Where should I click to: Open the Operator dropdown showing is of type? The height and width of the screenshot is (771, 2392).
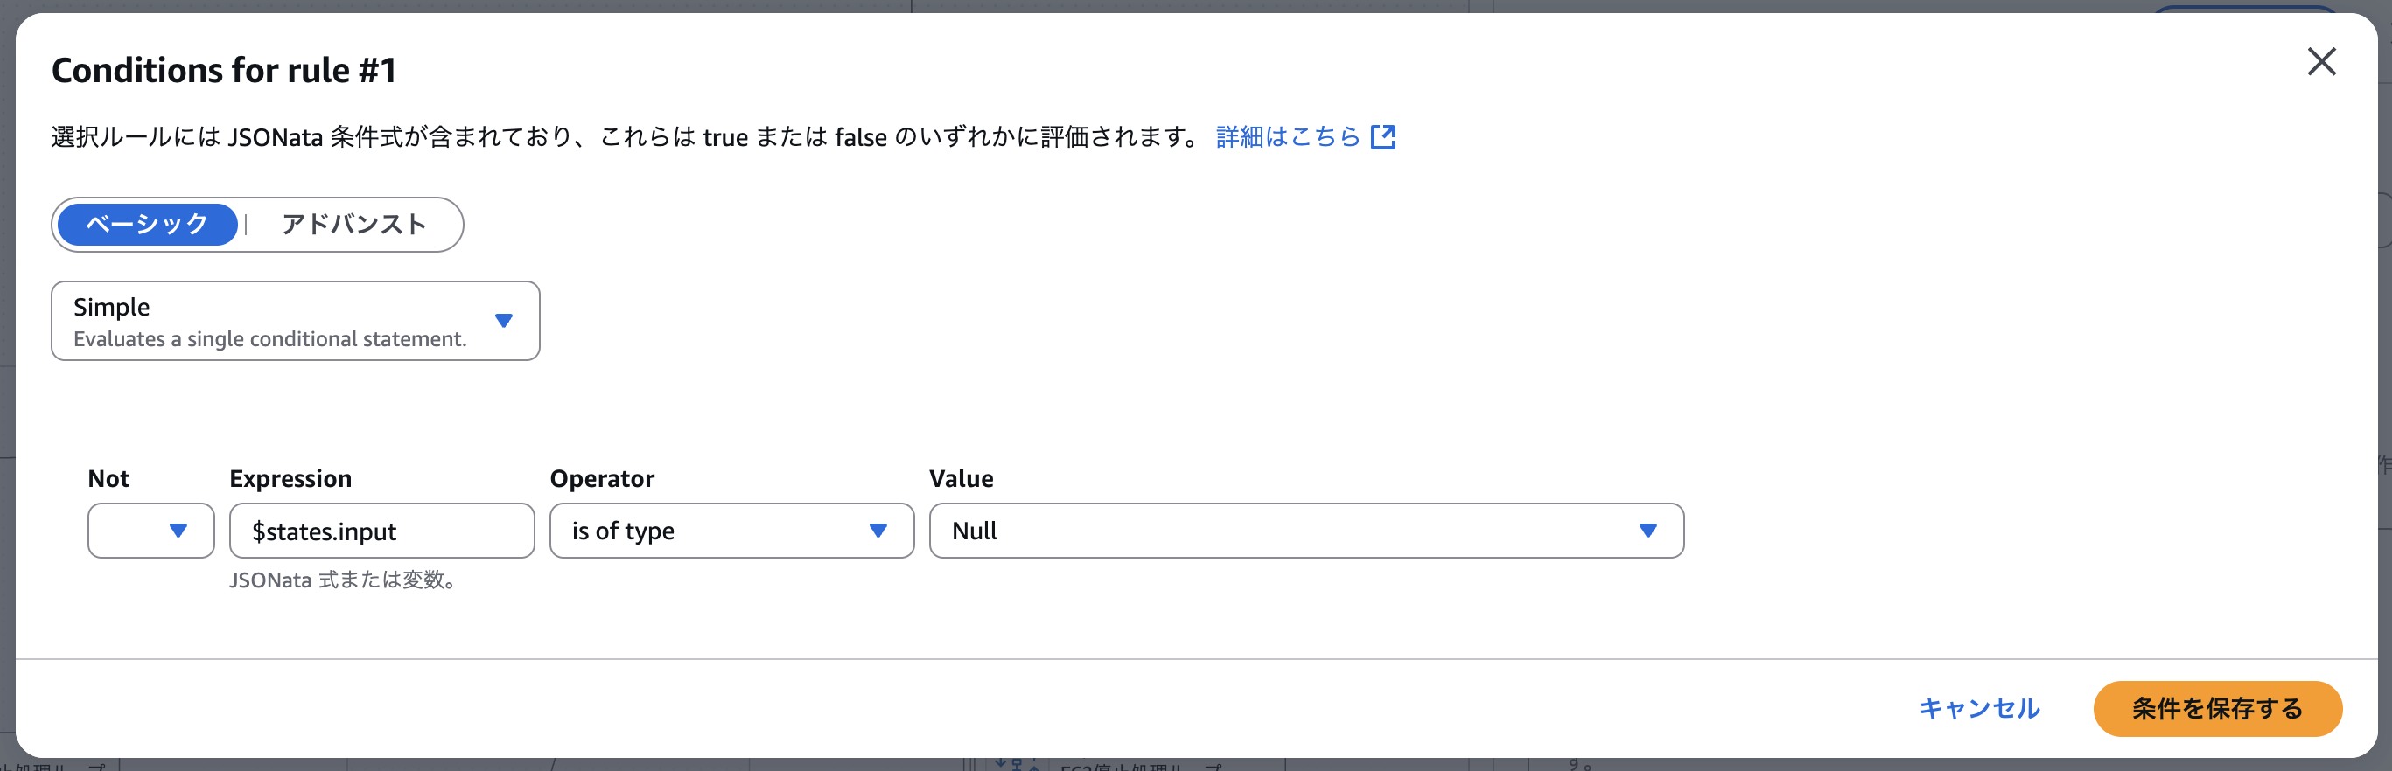coord(731,531)
